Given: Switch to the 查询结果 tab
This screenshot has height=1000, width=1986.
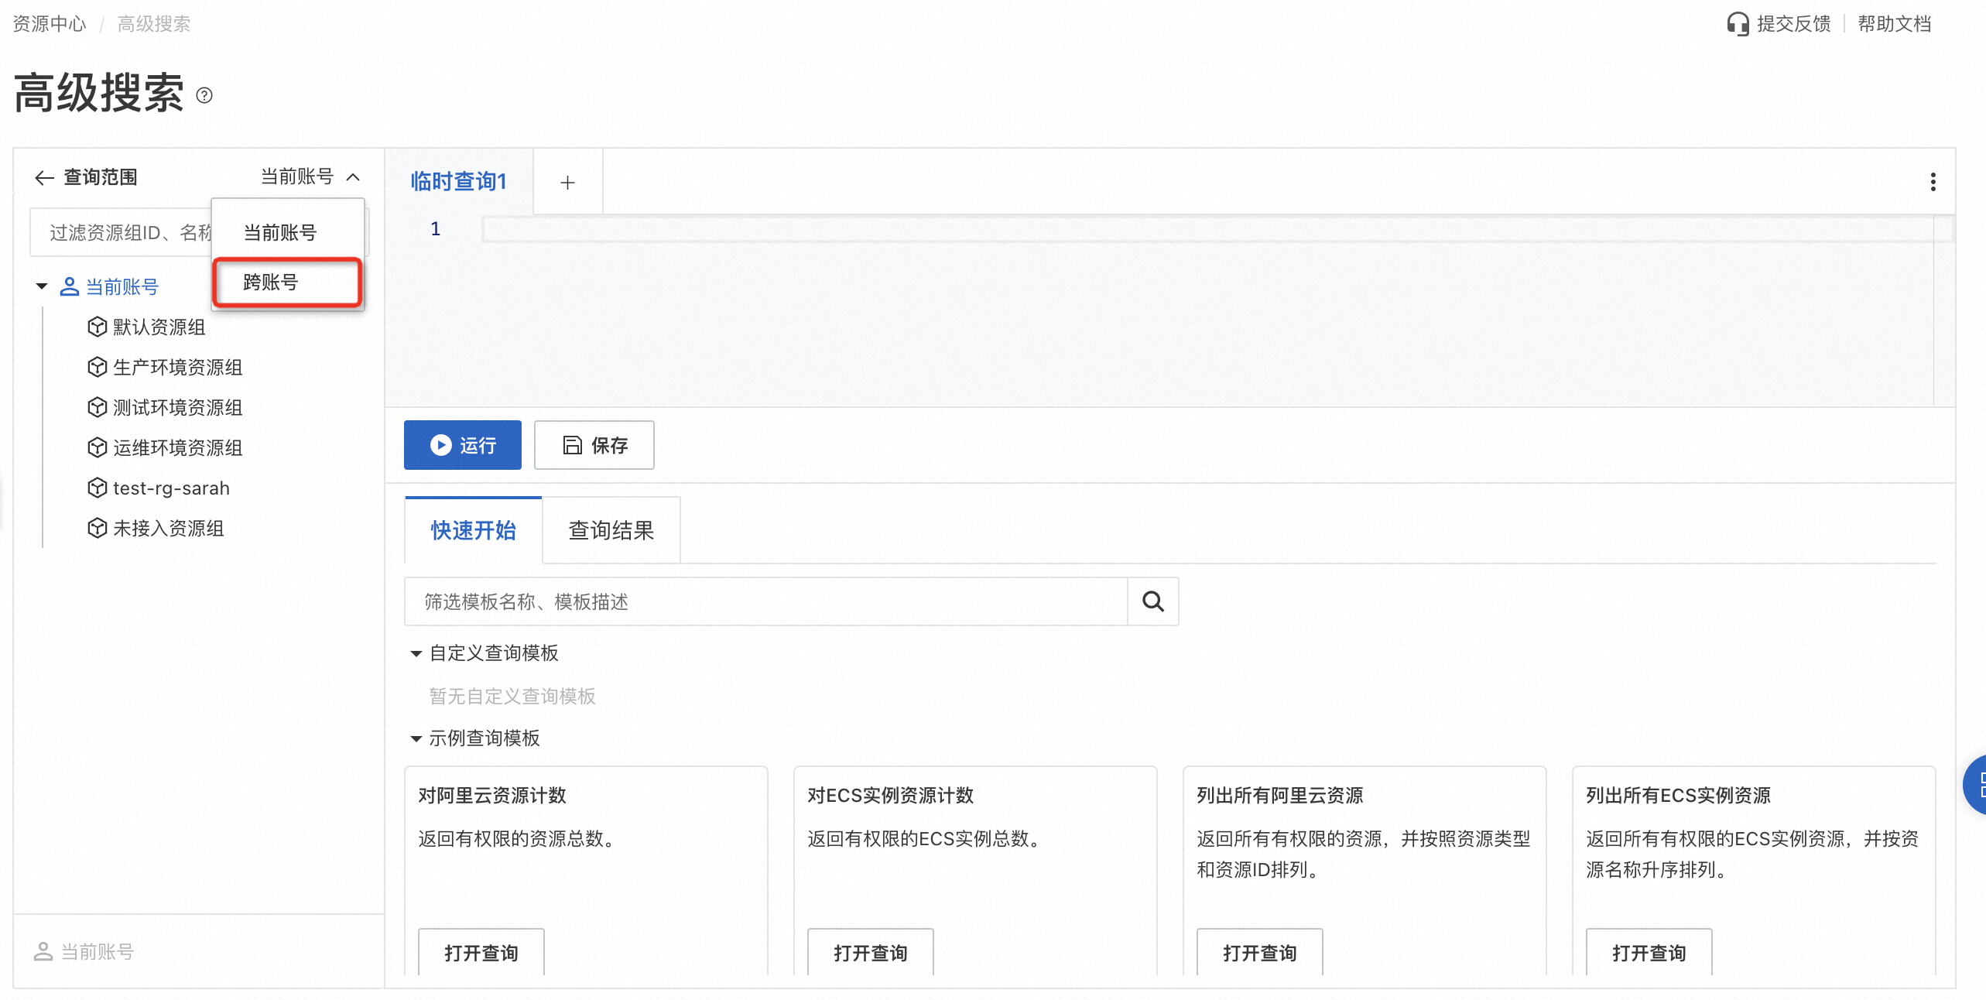Looking at the screenshot, I should [611, 530].
